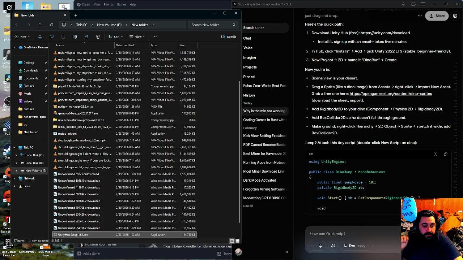
Task: Toggle the Details pane in Explorer
Action: pos(229,36)
